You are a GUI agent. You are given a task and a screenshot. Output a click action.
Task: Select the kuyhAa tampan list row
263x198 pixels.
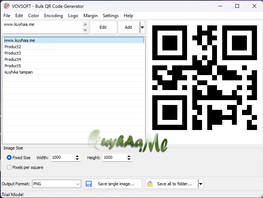pyautogui.click(x=74, y=72)
